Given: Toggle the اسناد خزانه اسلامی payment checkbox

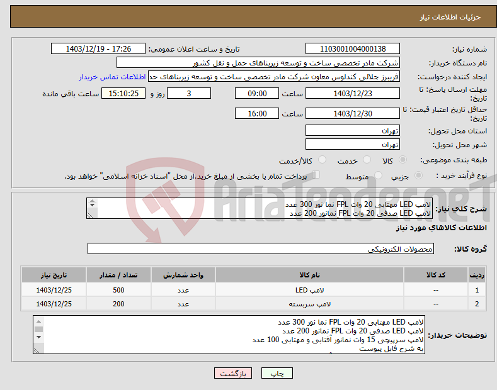Looking at the screenshot, I should coord(316,175).
